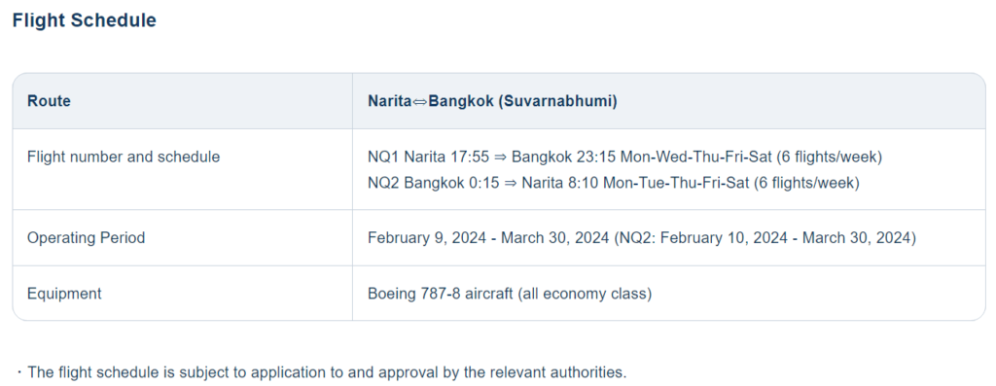Click the flight schedule approval footnote
Viewport: 996px width, 386px height.
(327, 372)
